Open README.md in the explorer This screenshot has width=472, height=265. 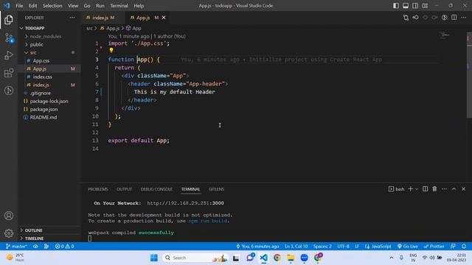tap(49, 117)
